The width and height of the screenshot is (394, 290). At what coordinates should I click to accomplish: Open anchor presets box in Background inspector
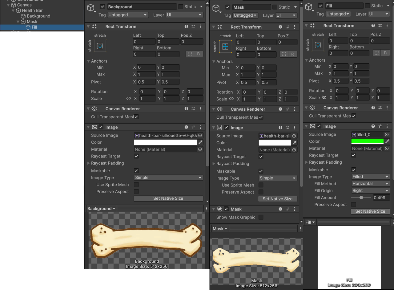pos(100,46)
